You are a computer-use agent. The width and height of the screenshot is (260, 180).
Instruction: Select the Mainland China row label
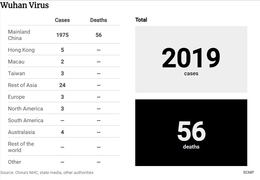click(x=19, y=35)
